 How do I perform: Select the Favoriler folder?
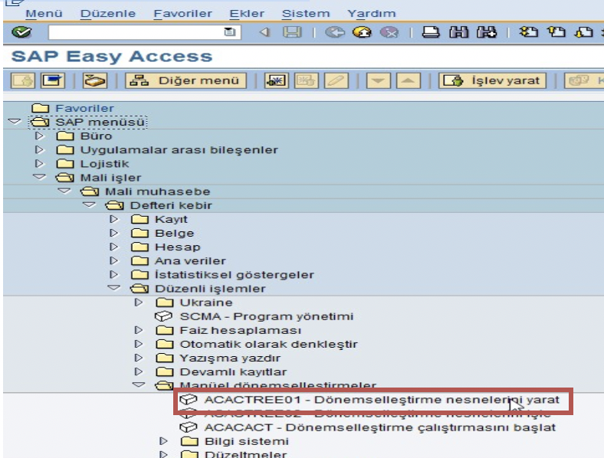point(84,109)
